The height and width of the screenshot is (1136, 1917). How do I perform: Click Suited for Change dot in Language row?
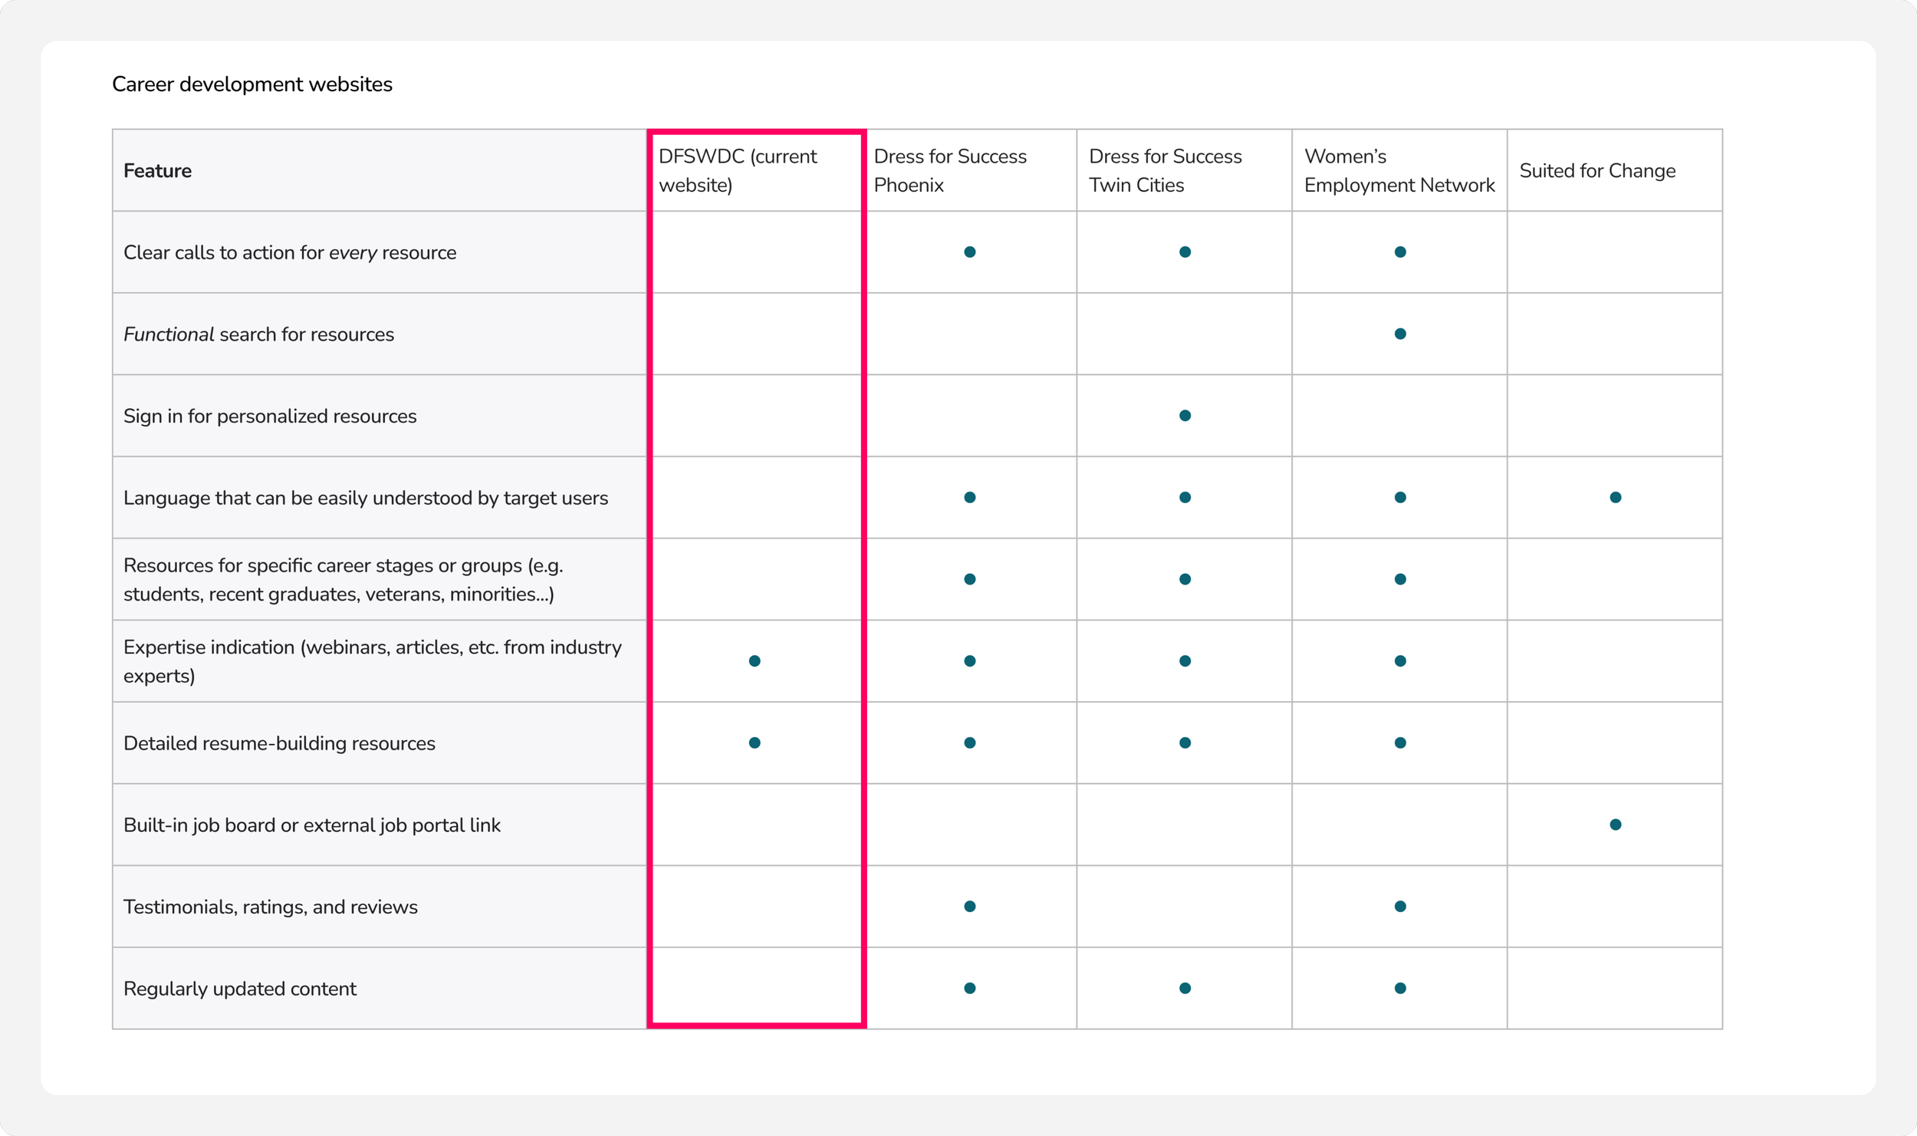(1616, 498)
